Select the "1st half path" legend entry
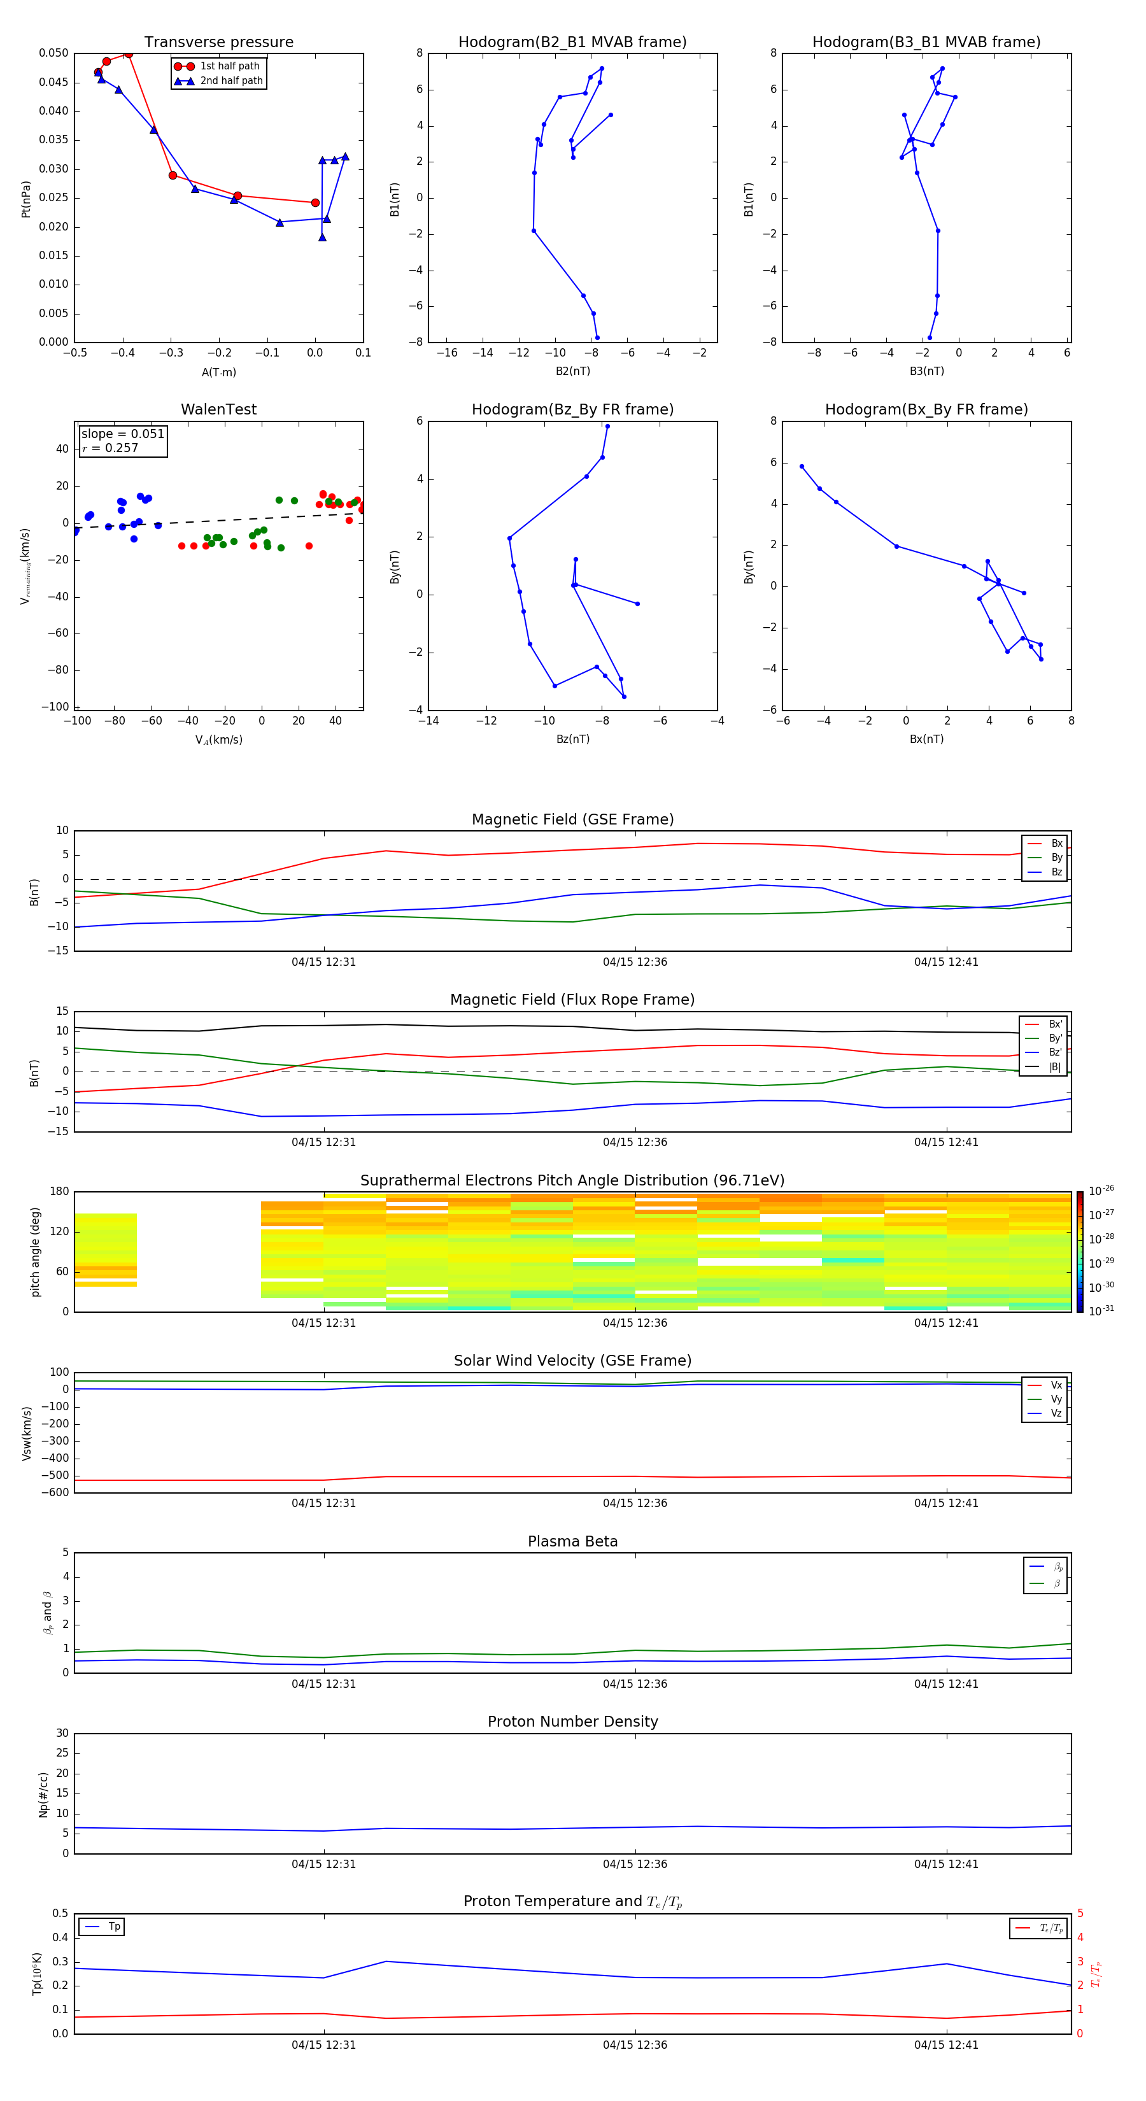Image resolution: width=1146 pixels, height=2101 pixels. point(218,66)
